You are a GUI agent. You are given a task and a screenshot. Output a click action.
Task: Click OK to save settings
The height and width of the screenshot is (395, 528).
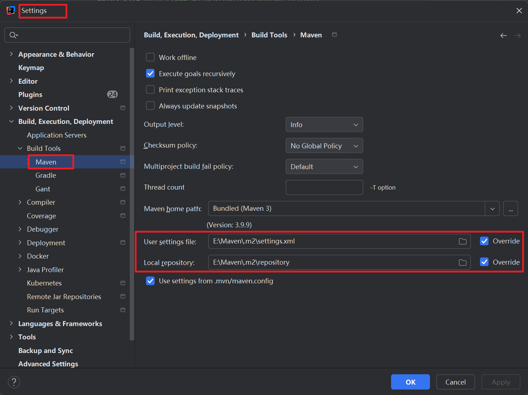tap(410, 382)
